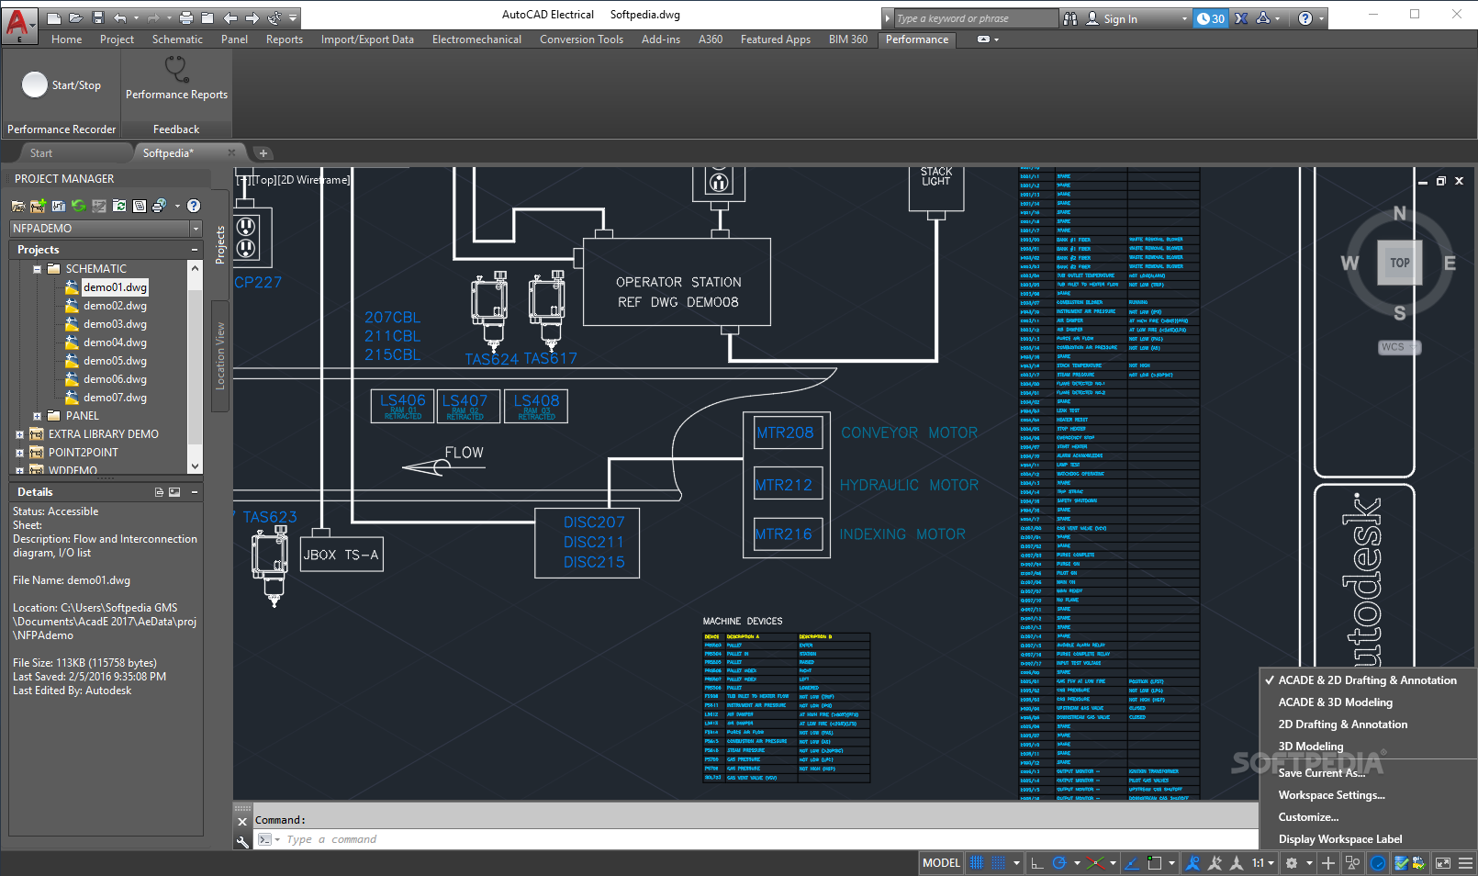Screen dimensions: 1478x876
Task: Select demo03.dwg in project tree
Action: tap(115, 324)
